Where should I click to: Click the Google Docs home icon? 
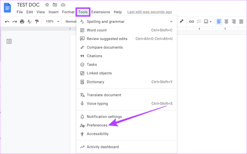[7, 8]
